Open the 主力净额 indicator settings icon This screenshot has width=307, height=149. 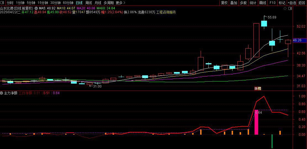[x=2, y=93]
